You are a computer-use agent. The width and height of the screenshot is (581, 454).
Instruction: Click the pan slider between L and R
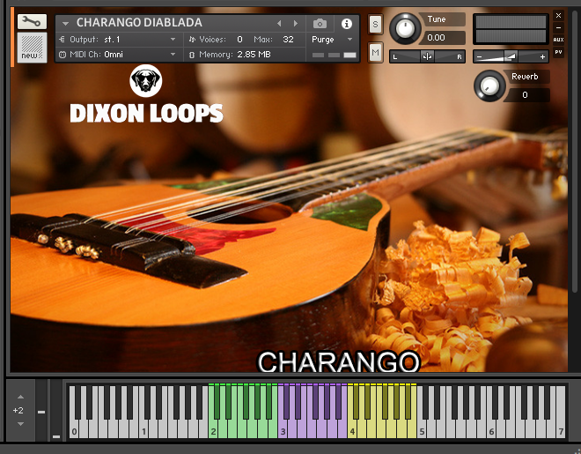[428, 56]
